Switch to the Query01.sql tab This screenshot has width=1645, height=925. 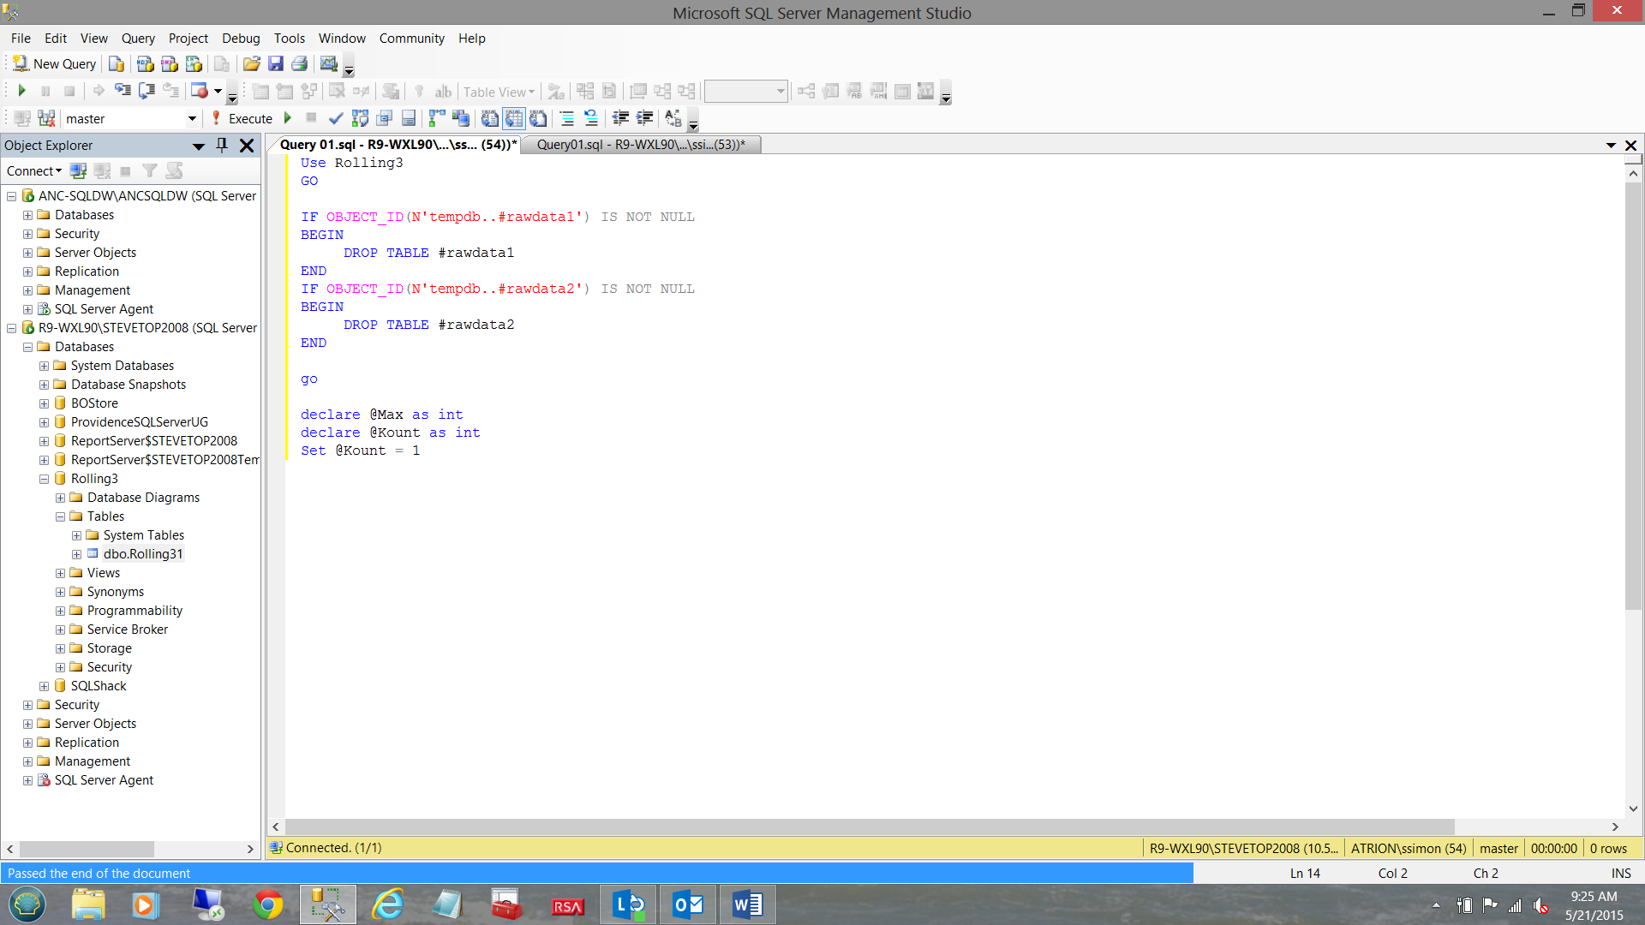[640, 145]
